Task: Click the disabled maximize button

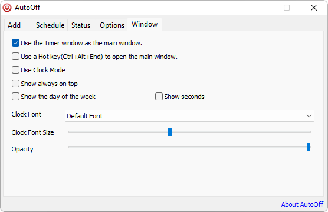Action: (x=287, y=8)
